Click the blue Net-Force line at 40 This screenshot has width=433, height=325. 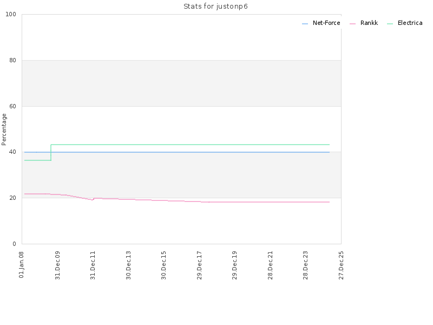point(177,152)
